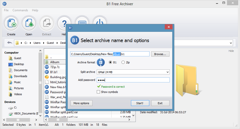Click the Password-protected zip file icon

click(x=47, y=92)
